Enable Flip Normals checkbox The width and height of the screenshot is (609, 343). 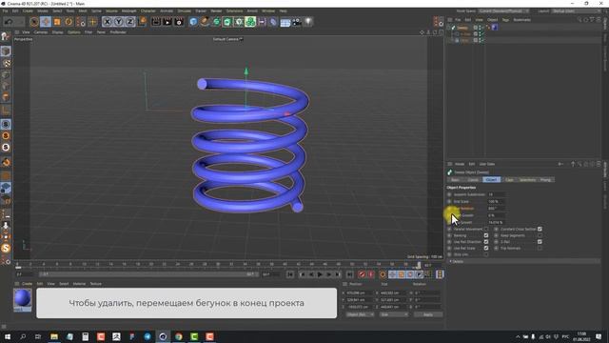540,248
